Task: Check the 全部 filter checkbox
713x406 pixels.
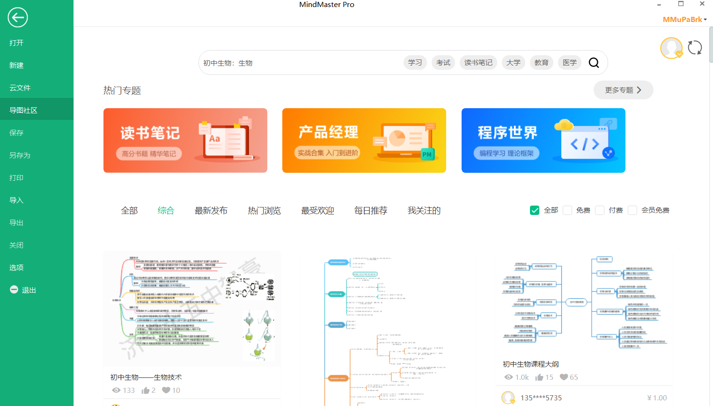Action: point(535,210)
